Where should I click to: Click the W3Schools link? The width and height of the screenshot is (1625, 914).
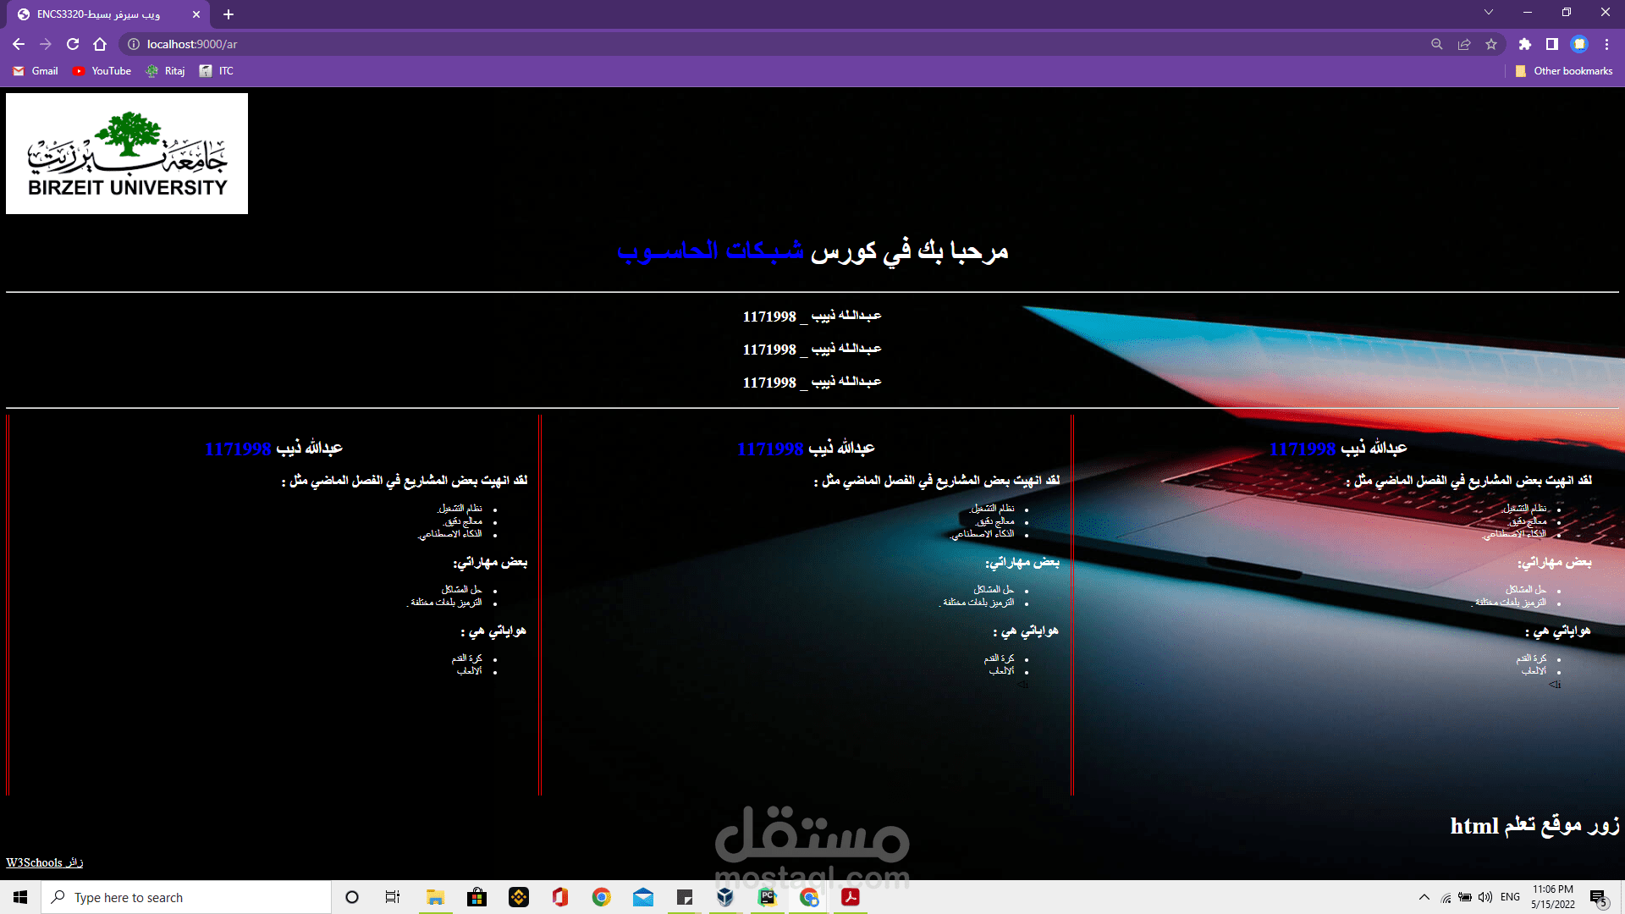[x=34, y=862]
